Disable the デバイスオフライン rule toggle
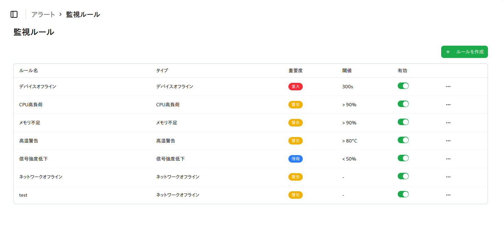The width and height of the screenshot is (503, 226). click(x=403, y=86)
